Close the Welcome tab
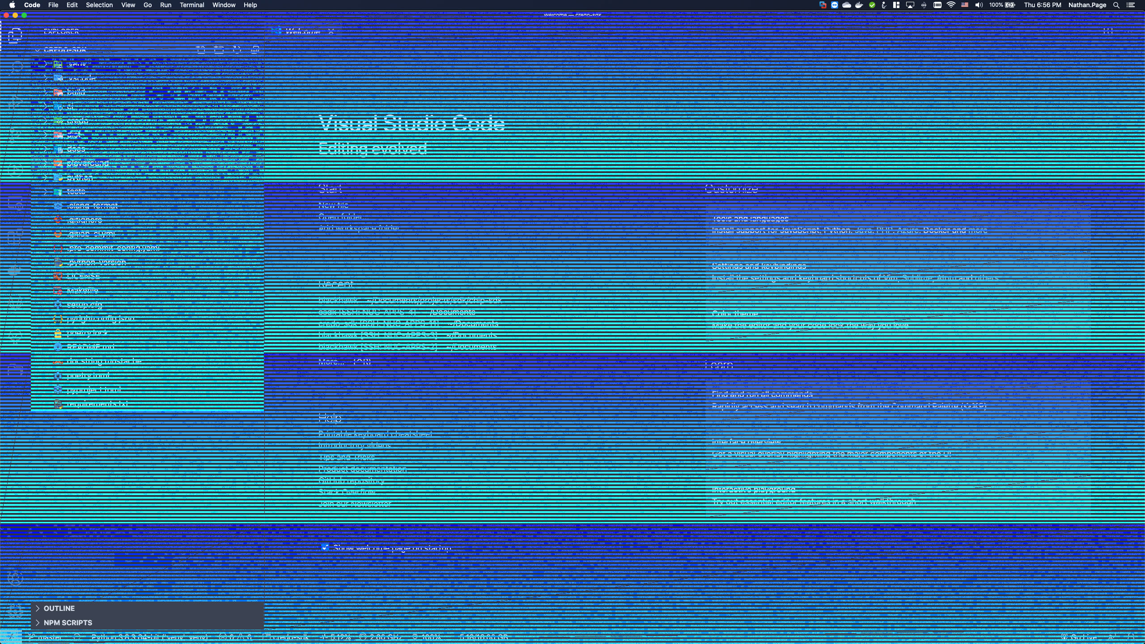The width and height of the screenshot is (1145, 644). [331, 31]
